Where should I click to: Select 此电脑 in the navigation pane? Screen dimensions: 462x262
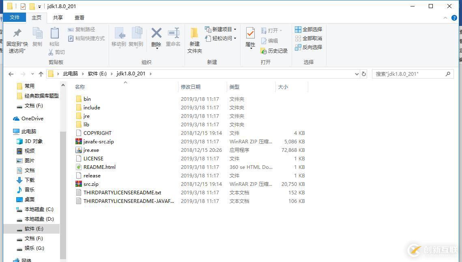[x=25, y=132]
